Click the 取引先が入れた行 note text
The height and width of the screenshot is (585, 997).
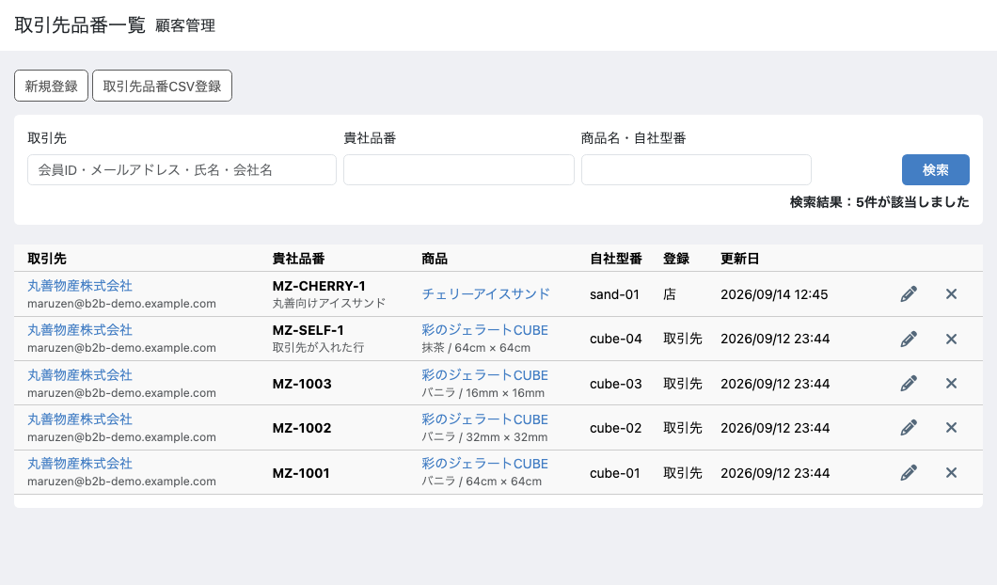318,348
